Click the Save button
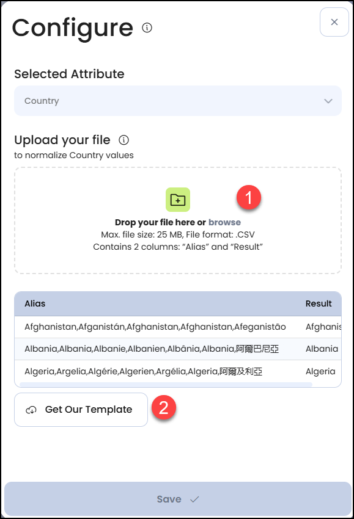 (x=177, y=499)
